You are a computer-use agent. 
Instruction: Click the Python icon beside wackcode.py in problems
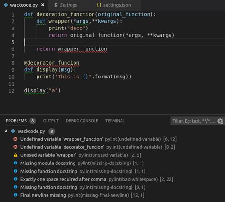coord(13,131)
